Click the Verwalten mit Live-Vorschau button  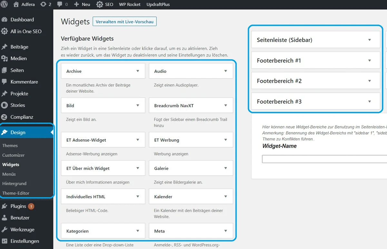click(124, 21)
